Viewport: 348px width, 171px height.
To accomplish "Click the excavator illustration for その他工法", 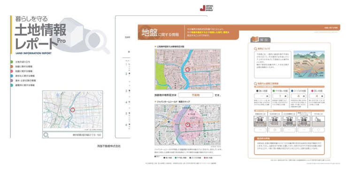I will pos(318,121).
